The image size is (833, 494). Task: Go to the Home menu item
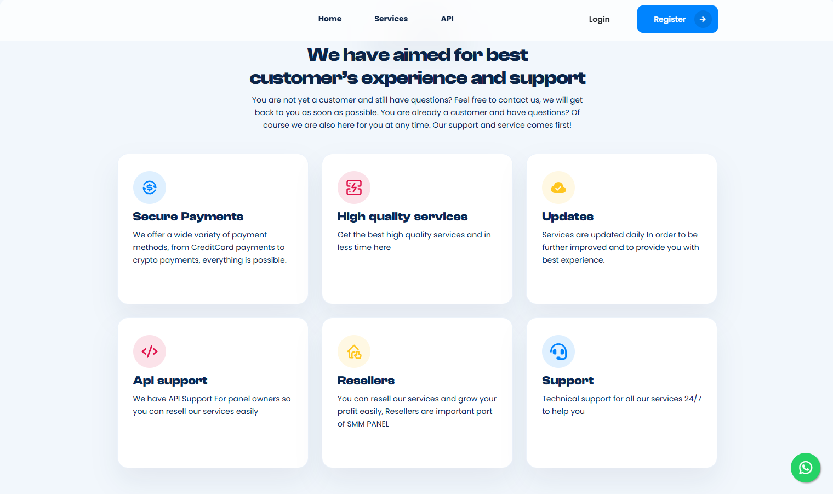tap(330, 19)
